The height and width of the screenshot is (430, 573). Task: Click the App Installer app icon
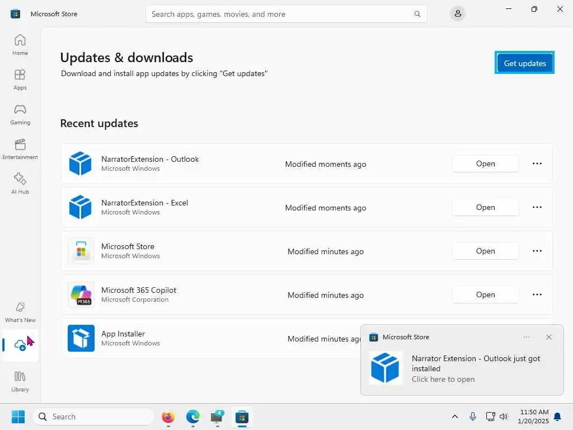click(81, 338)
